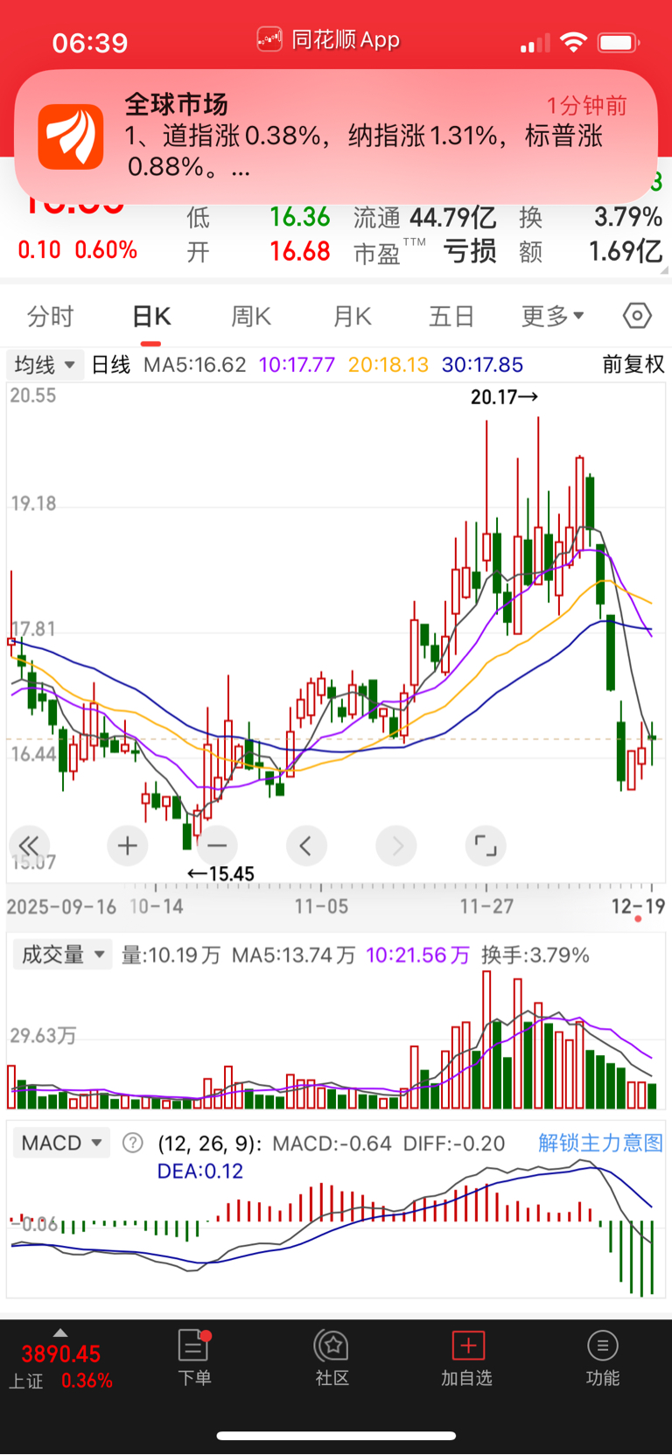Image resolution: width=672 pixels, height=1455 pixels.
Task: Tap the 0.60% price change value
Action: [x=106, y=250]
